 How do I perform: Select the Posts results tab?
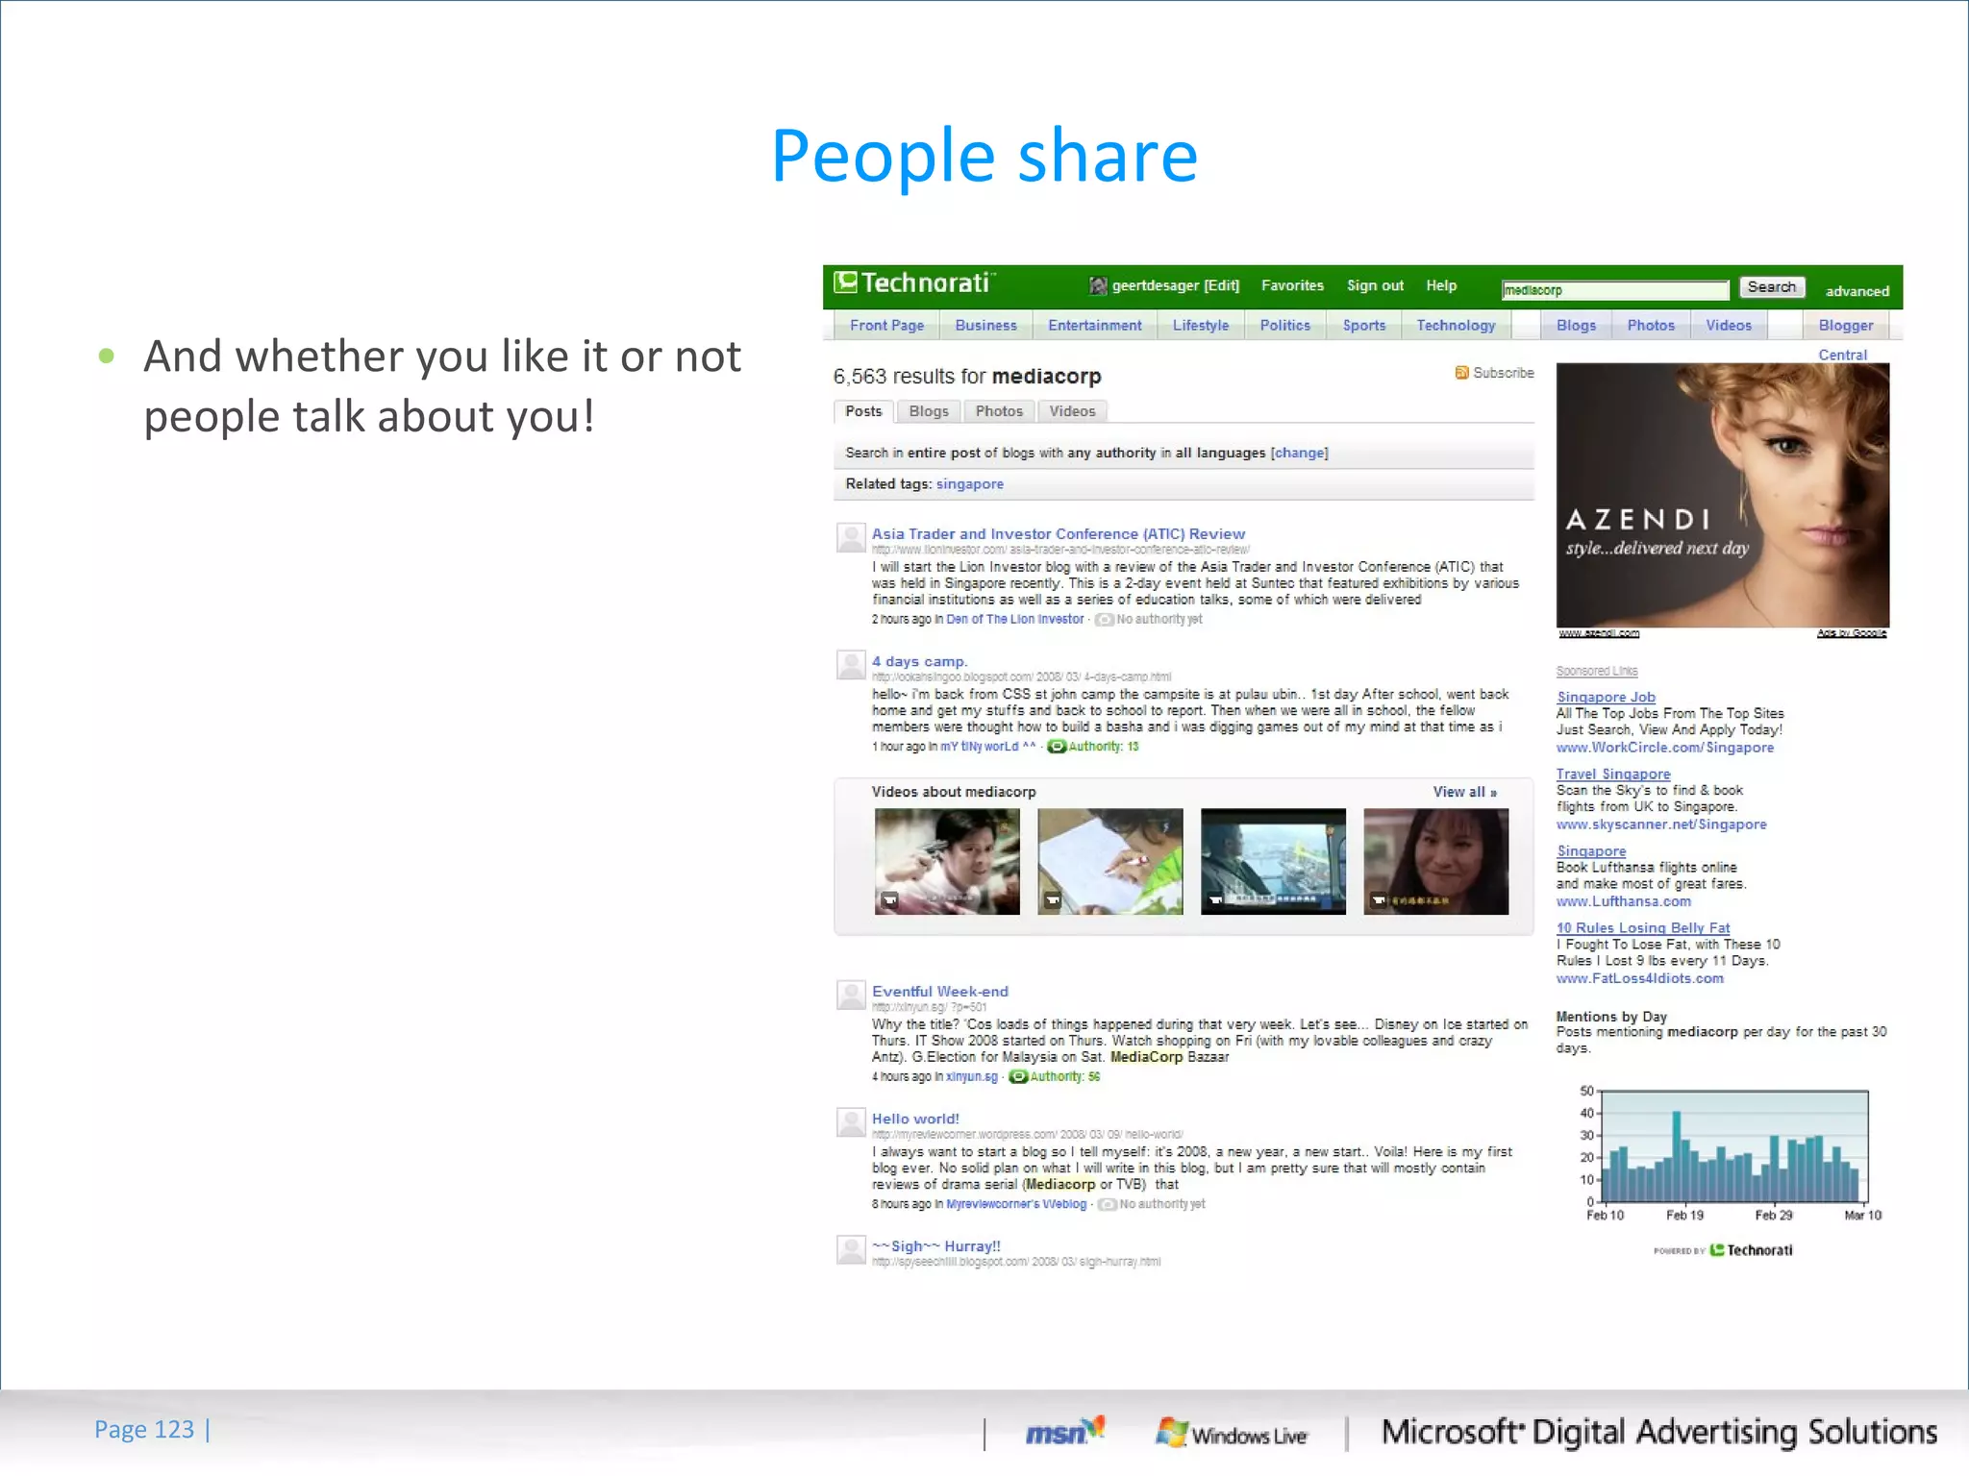point(863,411)
